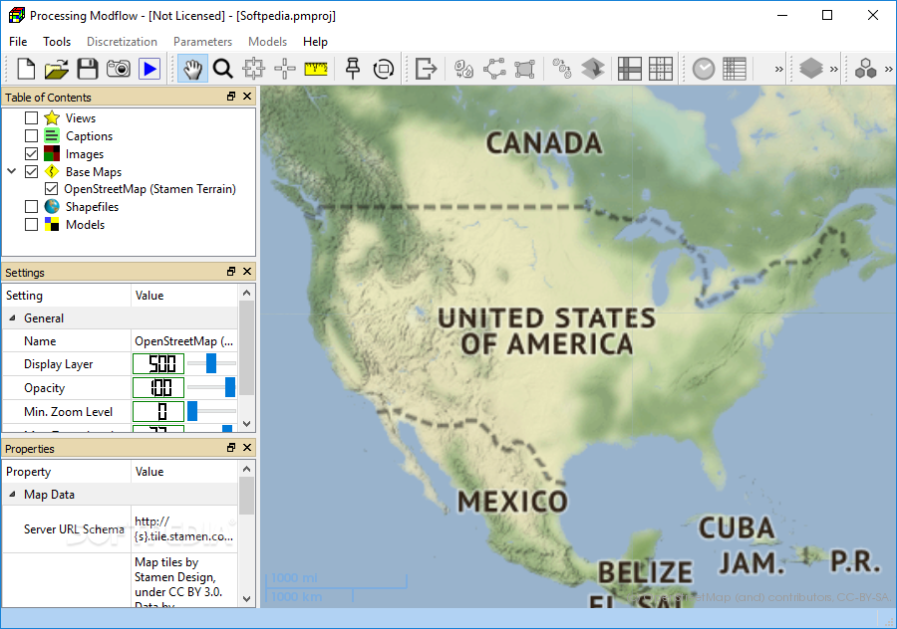Uncheck OpenStreetMap (Stamen Terrain) layer checkbox
The height and width of the screenshot is (629, 897).
tap(51, 189)
